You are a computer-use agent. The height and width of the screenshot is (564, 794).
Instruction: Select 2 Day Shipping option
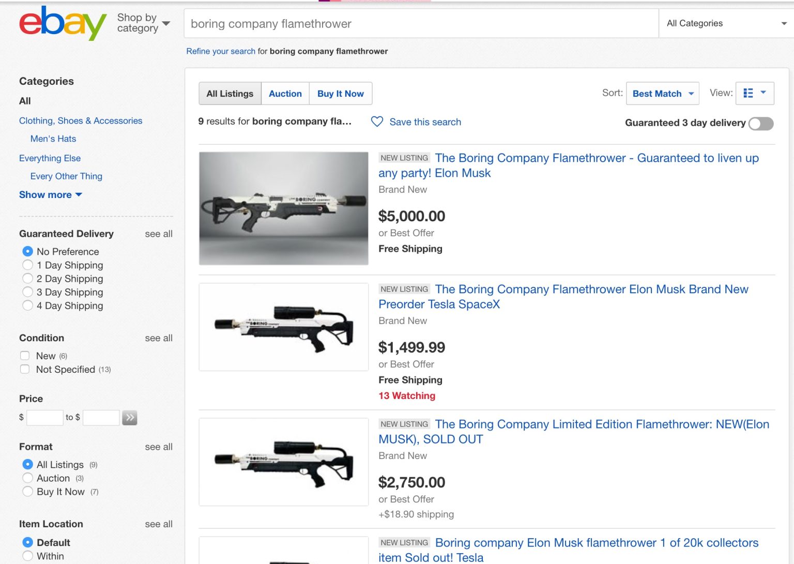click(x=28, y=279)
